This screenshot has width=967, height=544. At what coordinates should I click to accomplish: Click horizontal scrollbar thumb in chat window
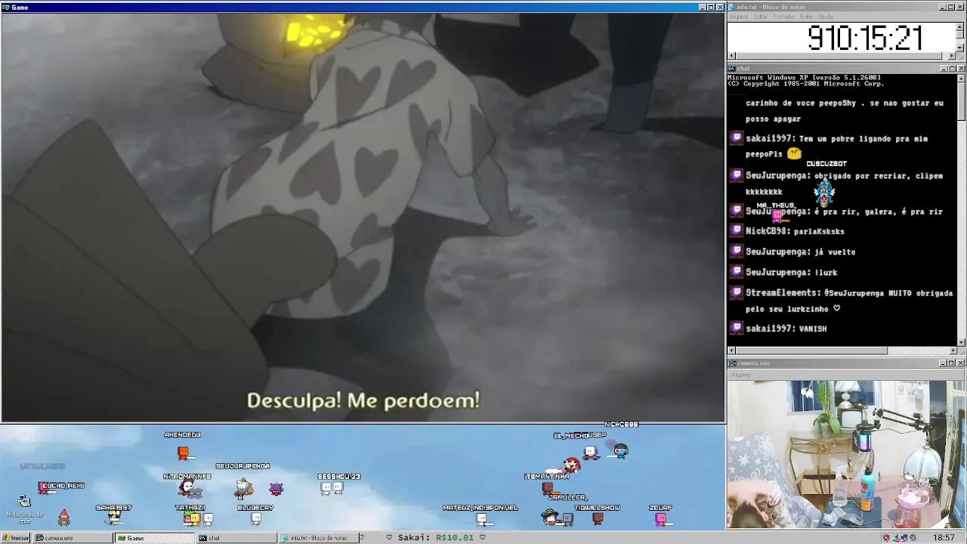[811, 351]
